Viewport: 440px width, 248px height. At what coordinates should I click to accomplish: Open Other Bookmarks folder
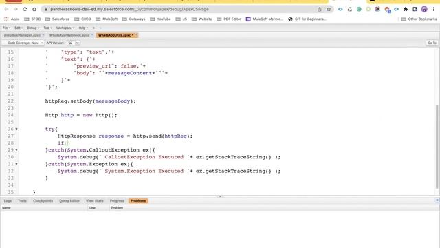[x=419, y=19]
